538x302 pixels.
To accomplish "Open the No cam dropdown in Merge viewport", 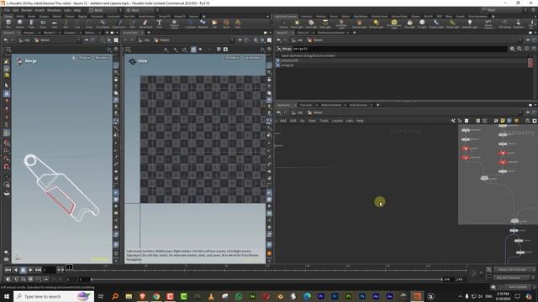I will (102, 58).
